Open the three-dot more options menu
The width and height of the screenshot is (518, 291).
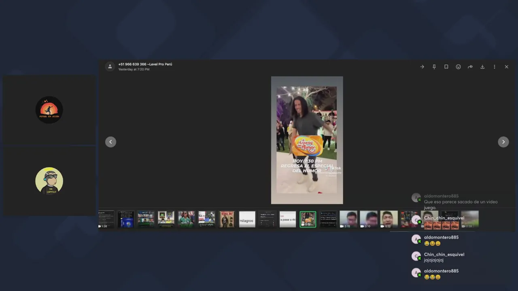[494, 67]
